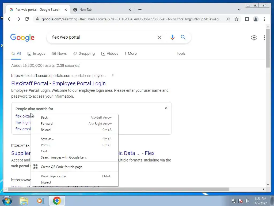Click the taskbar clock showing 6:21 PM
The width and height of the screenshot is (274, 206).
tap(260, 201)
